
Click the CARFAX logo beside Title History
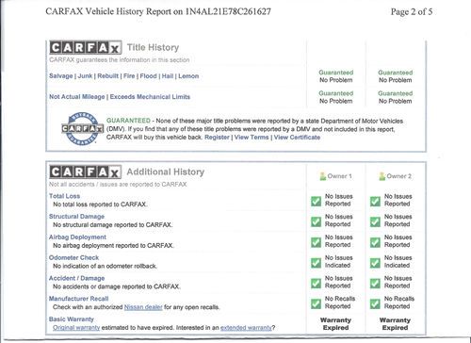(86, 48)
